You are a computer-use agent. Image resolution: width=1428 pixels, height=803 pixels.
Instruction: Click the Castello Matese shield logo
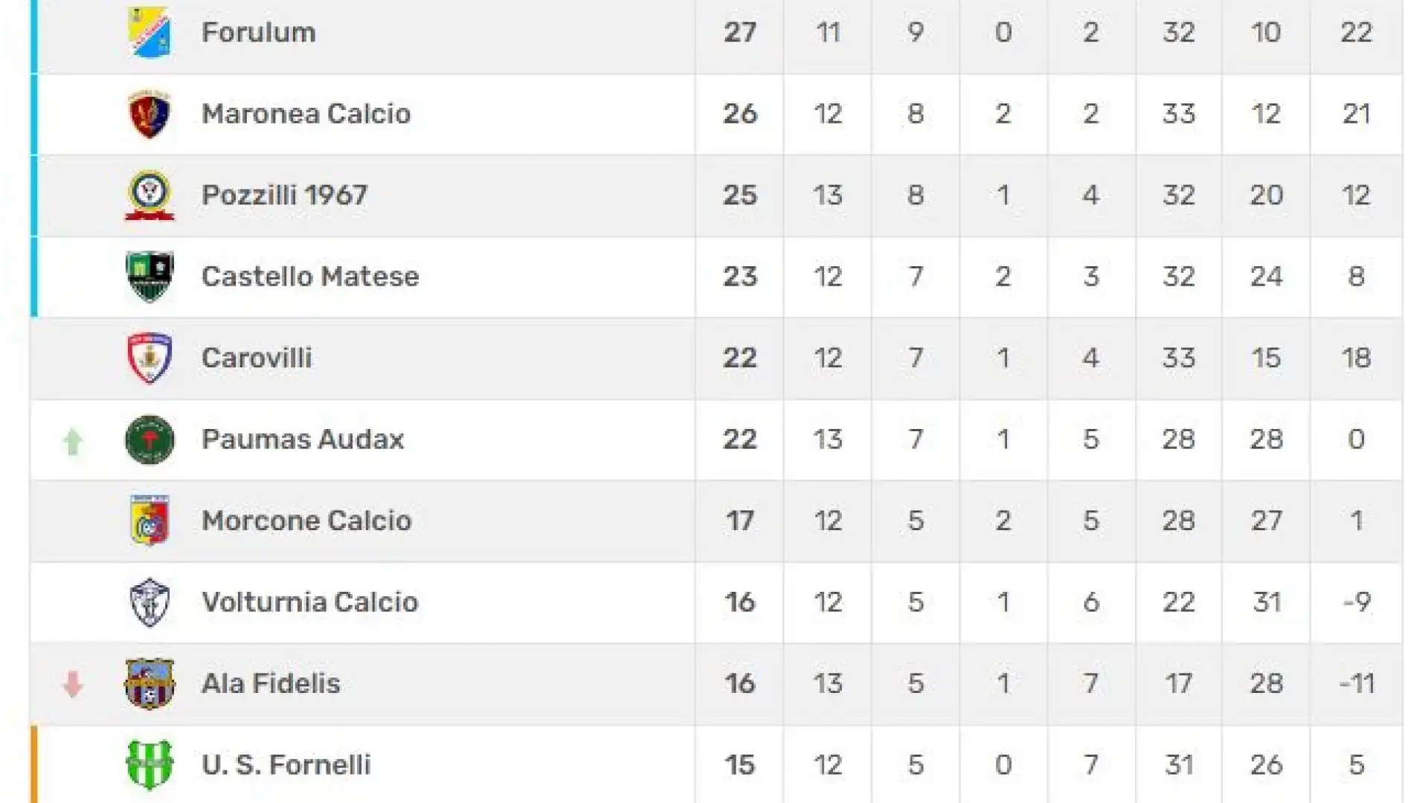(x=149, y=277)
